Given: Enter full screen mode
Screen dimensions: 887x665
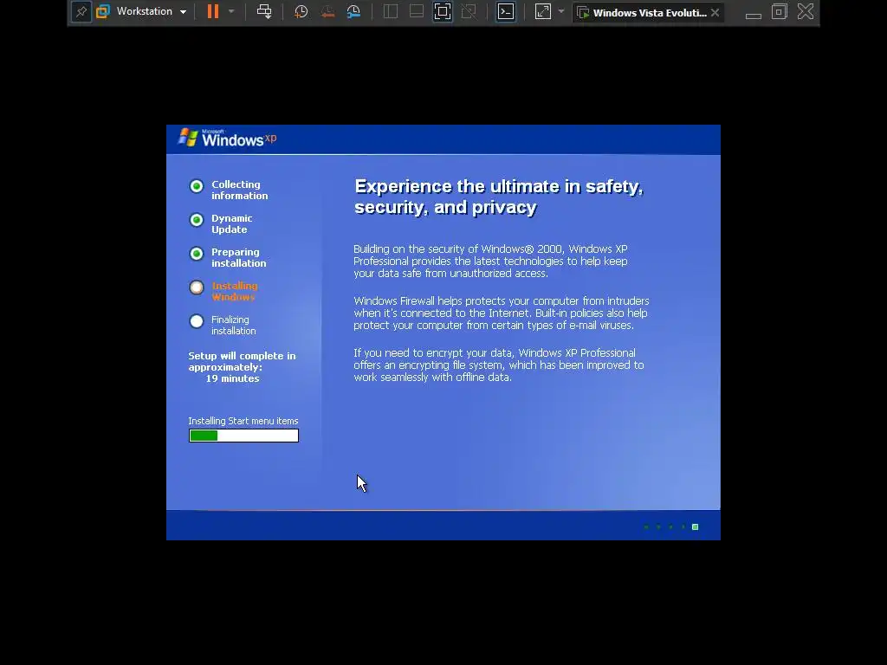Looking at the screenshot, I should (x=443, y=12).
